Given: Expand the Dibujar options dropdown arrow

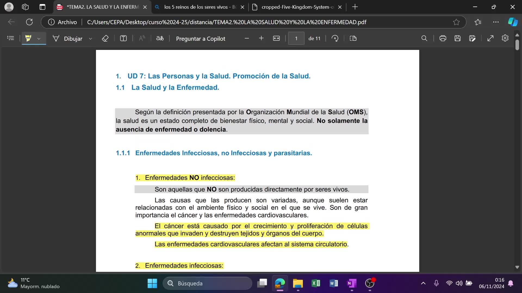Looking at the screenshot, I should (x=91, y=39).
